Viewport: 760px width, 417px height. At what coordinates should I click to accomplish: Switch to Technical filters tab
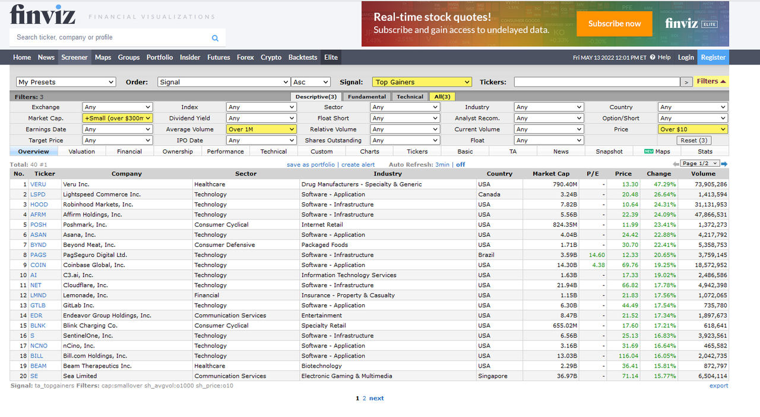tap(410, 97)
